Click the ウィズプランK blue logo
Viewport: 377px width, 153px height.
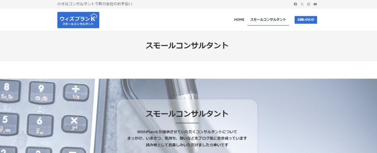coord(78,20)
